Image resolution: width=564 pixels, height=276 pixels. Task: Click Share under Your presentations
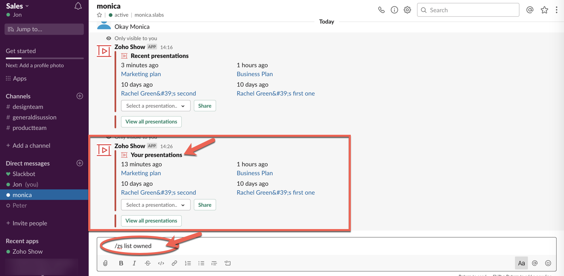[205, 205]
